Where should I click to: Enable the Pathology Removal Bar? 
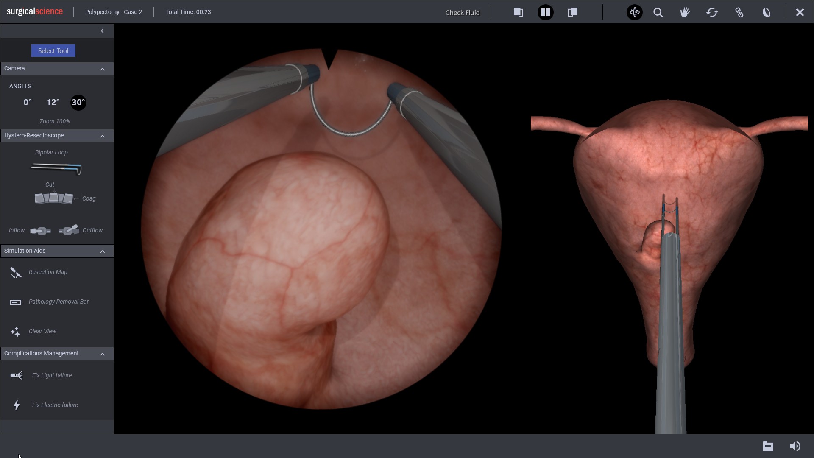pos(59,302)
